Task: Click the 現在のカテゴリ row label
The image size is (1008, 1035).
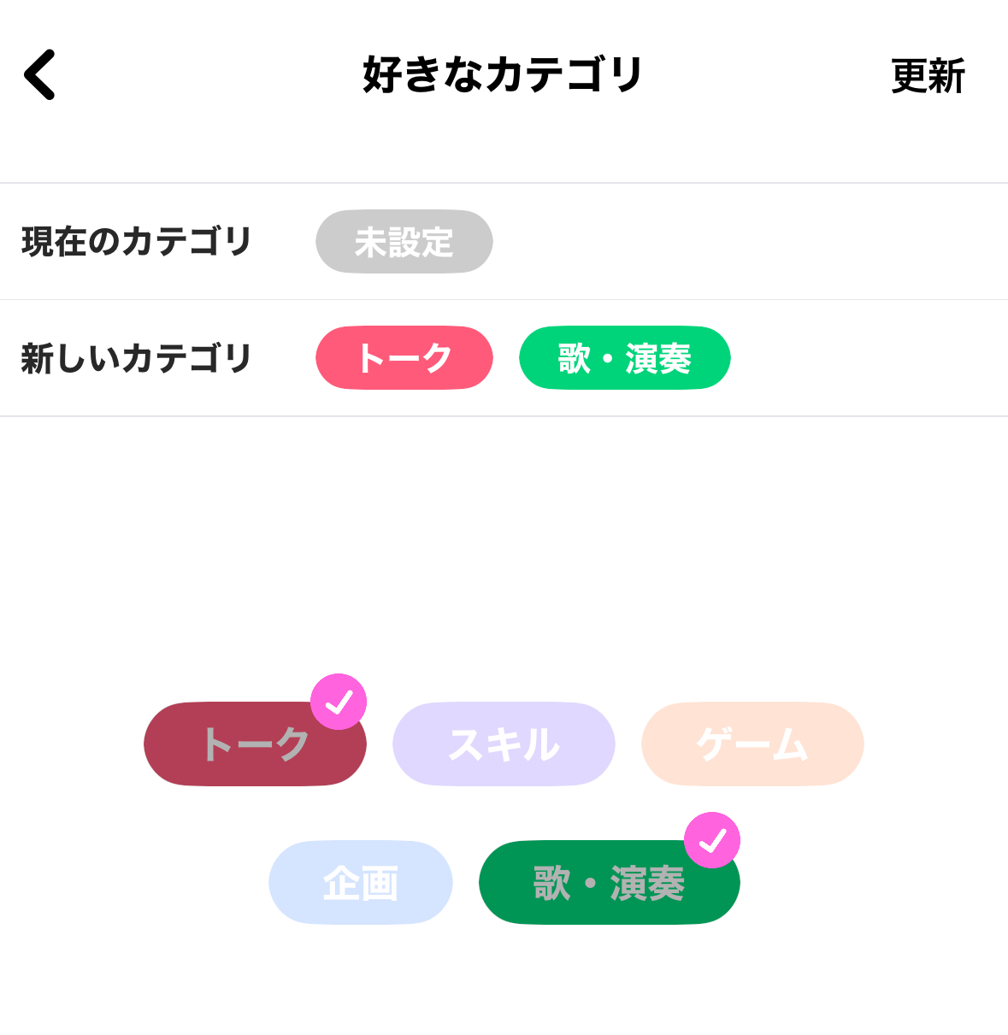Action: coord(137,242)
